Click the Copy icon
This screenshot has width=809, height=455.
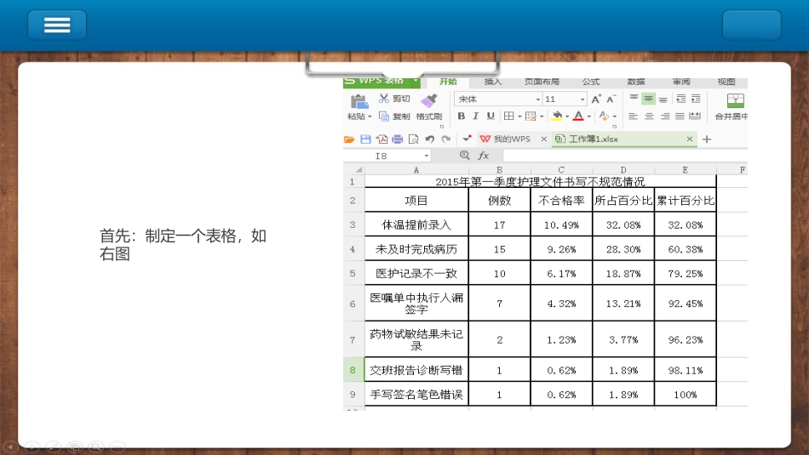tap(384, 117)
